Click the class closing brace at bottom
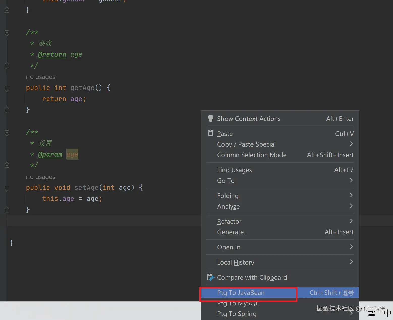Image resolution: width=393 pixels, height=320 pixels. (x=12, y=243)
